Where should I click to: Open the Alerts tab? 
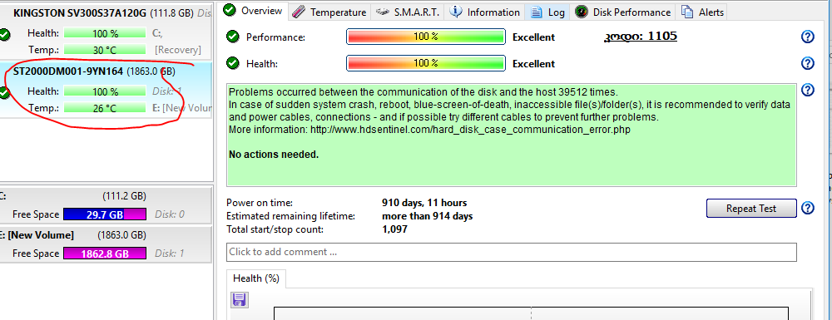(702, 12)
